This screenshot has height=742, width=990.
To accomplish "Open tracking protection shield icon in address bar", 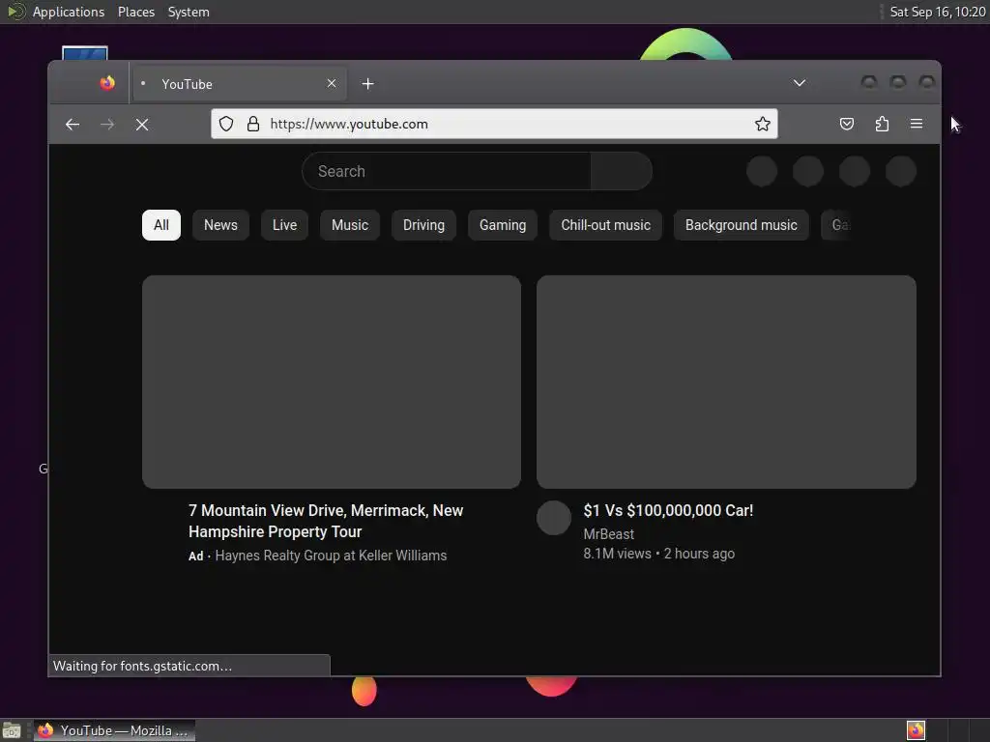I will click(226, 124).
